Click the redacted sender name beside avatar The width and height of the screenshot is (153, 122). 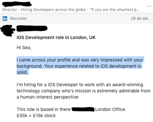[32, 29]
